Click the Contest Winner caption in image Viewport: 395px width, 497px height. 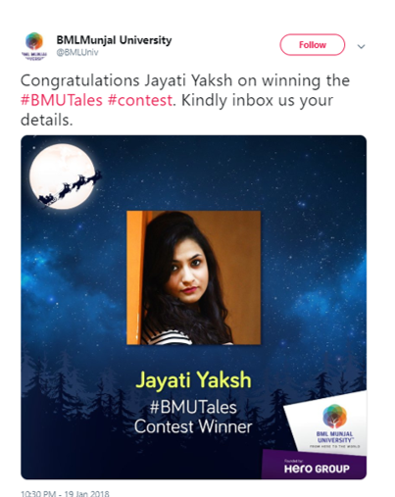click(193, 426)
